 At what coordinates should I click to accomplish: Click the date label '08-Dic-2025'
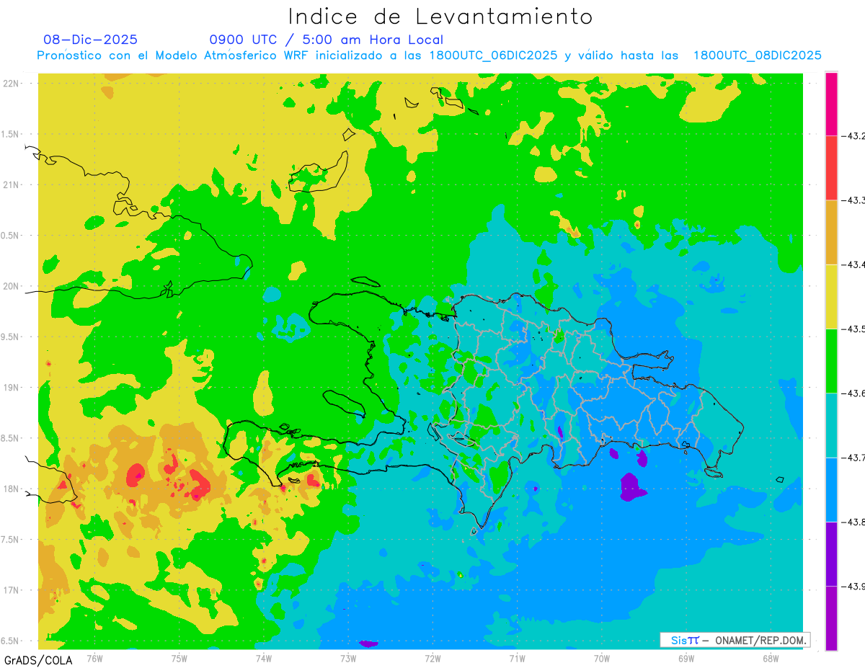90,40
